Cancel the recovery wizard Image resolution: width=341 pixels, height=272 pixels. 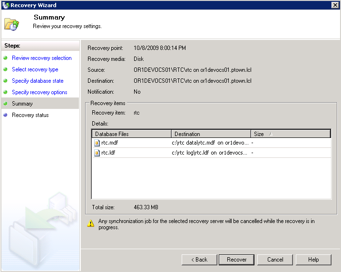pyautogui.click(x=275, y=260)
